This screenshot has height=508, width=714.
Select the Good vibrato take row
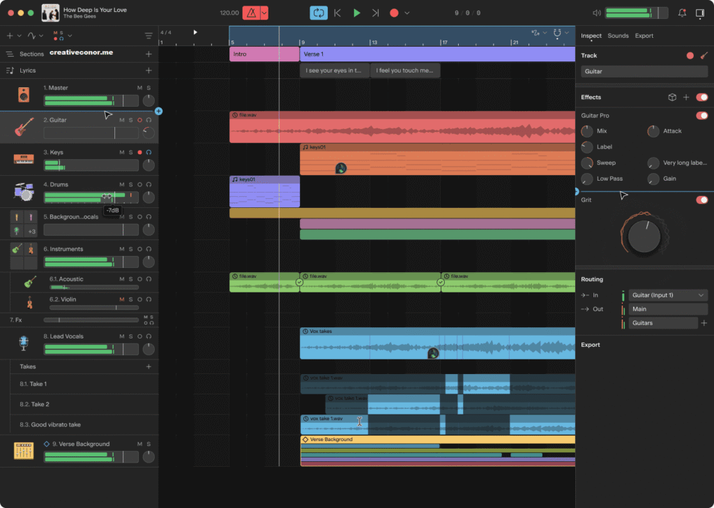coord(84,424)
